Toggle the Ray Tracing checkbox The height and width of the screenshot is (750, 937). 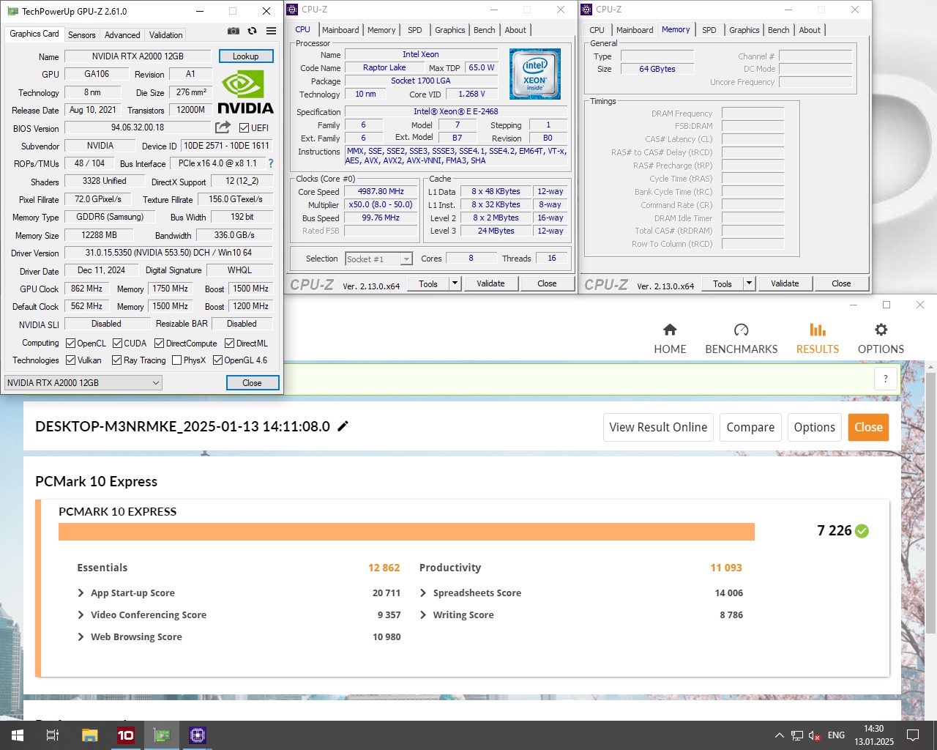116,360
